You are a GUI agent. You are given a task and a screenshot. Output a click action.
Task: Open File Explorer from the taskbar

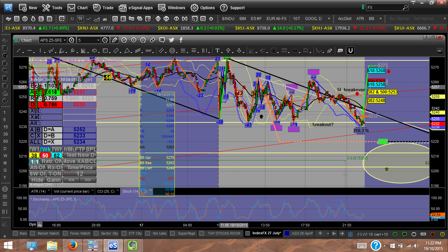coord(52,245)
